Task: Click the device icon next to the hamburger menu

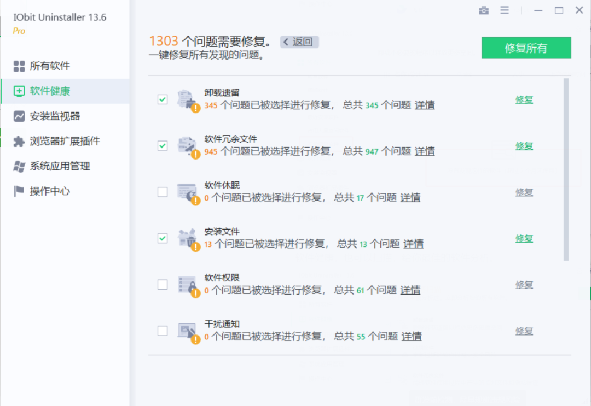Action: [x=484, y=10]
